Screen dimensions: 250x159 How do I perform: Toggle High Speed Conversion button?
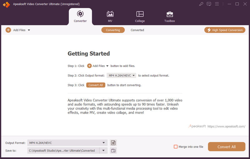click(x=224, y=30)
